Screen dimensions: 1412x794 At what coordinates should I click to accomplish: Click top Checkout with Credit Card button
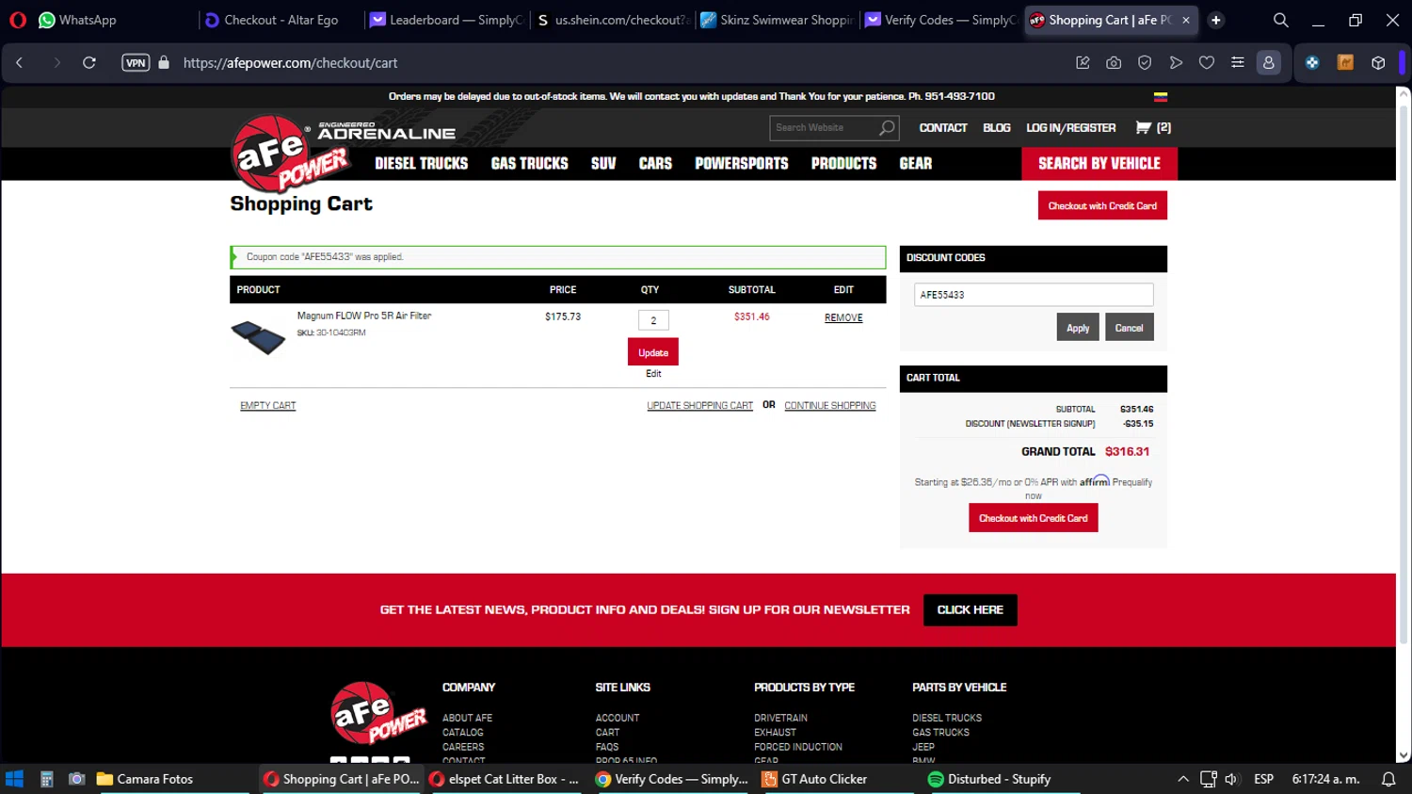[x=1102, y=205]
